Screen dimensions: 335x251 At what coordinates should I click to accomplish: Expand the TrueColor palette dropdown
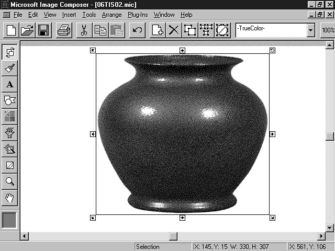click(311, 30)
